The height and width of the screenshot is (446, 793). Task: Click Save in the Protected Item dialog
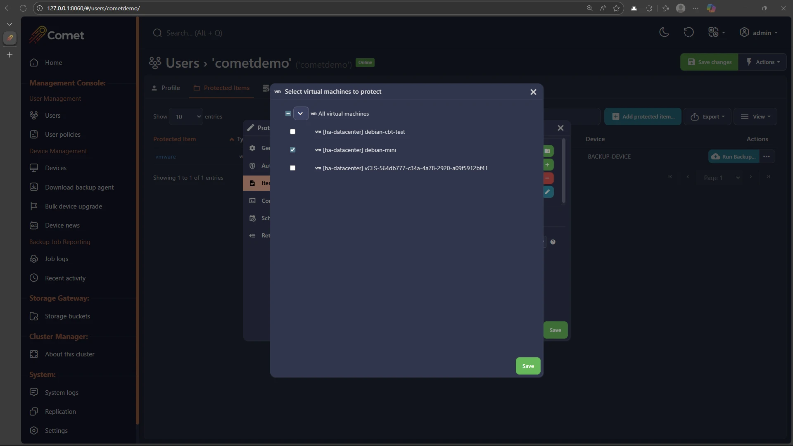[x=555, y=330]
